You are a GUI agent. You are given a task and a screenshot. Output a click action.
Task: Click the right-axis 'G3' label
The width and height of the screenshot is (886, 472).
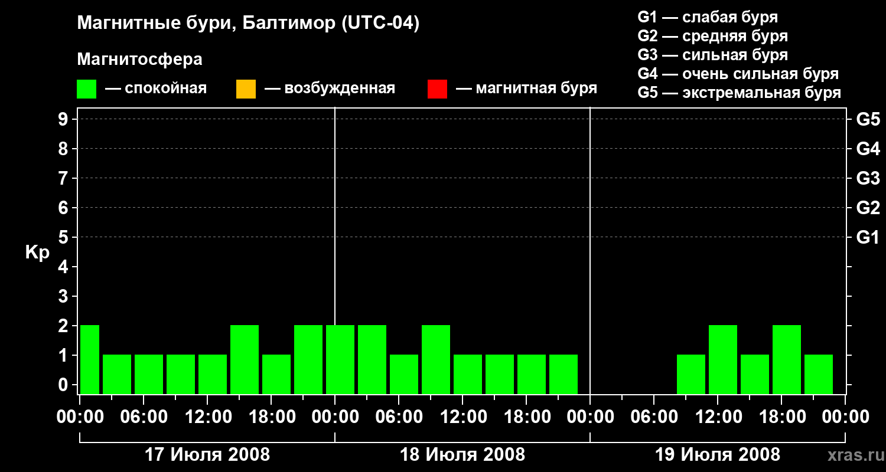tap(868, 178)
